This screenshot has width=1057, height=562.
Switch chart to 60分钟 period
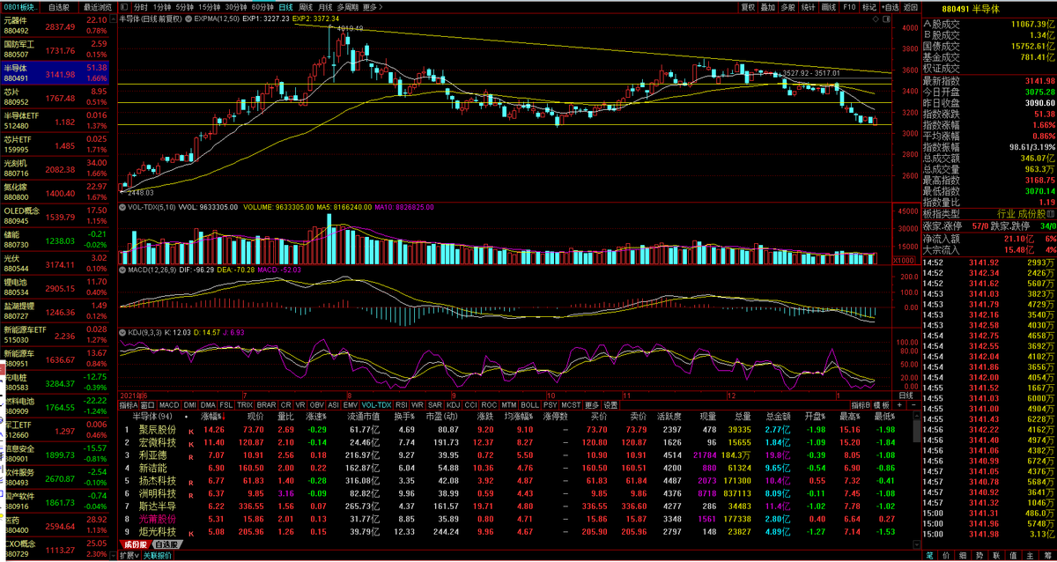pyautogui.click(x=262, y=6)
